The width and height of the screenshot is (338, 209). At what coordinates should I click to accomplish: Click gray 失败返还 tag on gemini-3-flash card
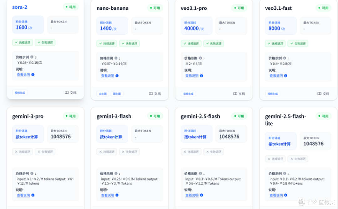129,152
